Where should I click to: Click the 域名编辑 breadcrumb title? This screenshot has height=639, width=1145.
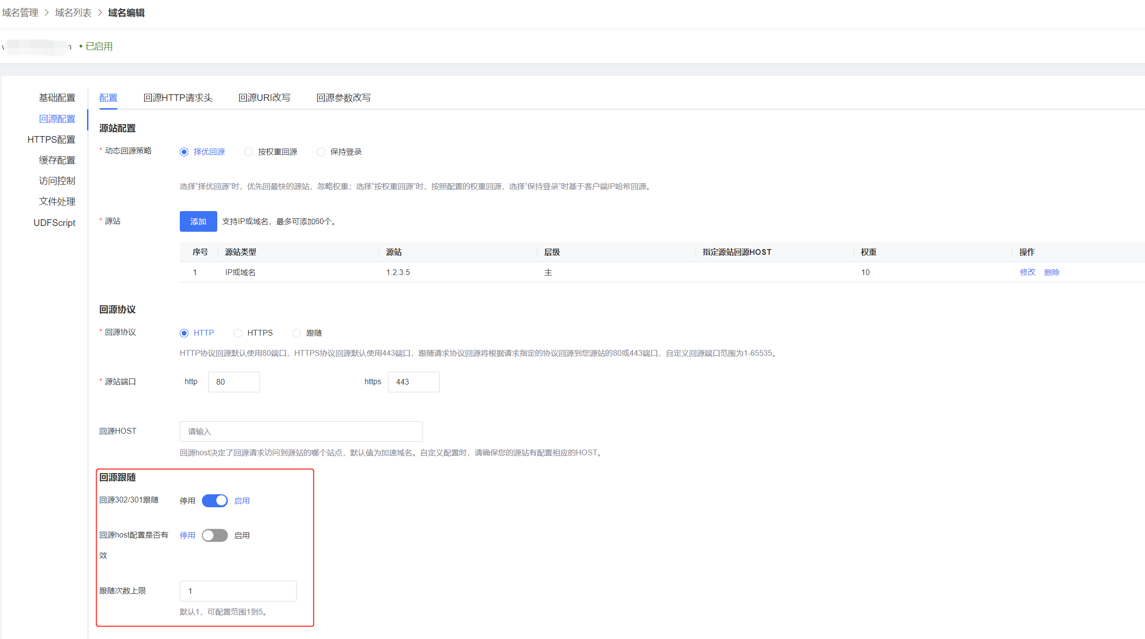126,13
